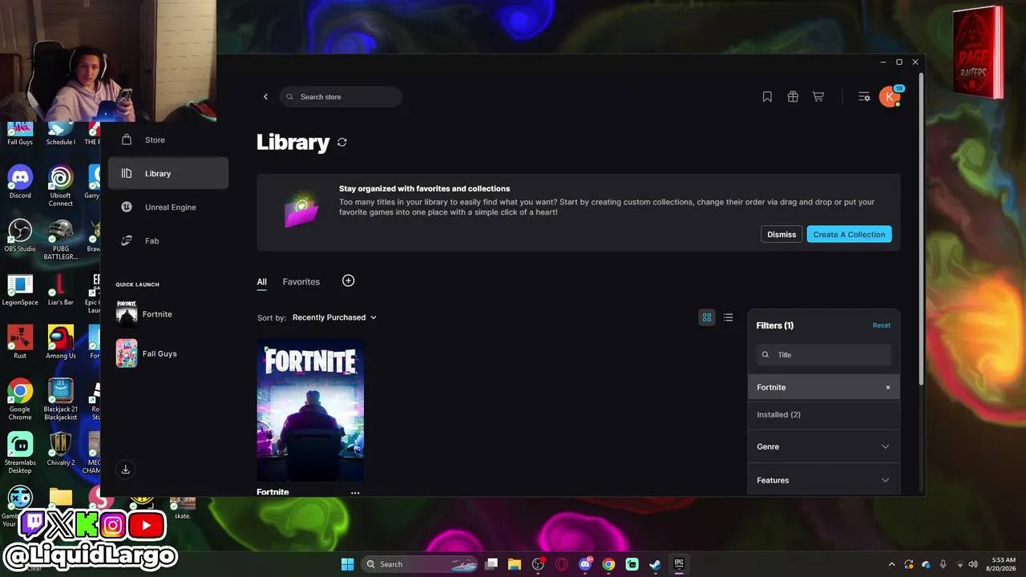The height and width of the screenshot is (577, 1026).
Task: Select the Blackjack 21 desktop shortcut
Action: pyautogui.click(x=60, y=399)
